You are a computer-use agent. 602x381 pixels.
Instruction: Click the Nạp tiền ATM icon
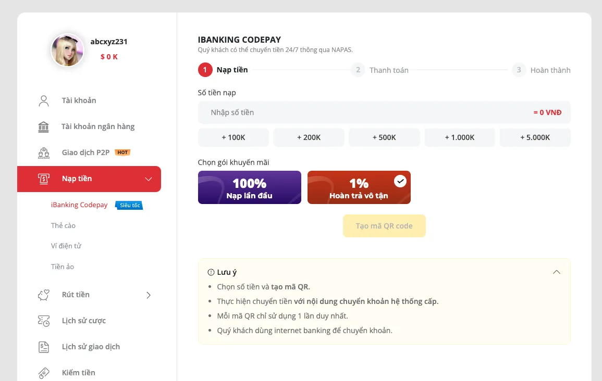tap(44, 179)
